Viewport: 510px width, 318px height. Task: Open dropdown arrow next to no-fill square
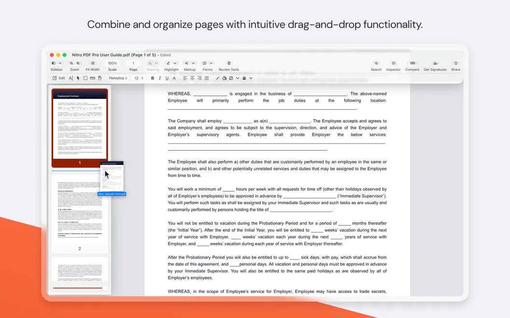[238, 78]
